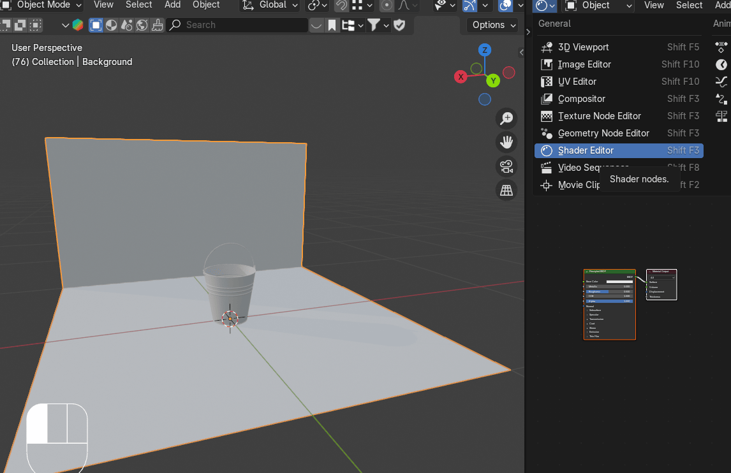The height and width of the screenshot is (473, 731).
Task: Toggle the snapping magnet button
Action: click(341, 5)
